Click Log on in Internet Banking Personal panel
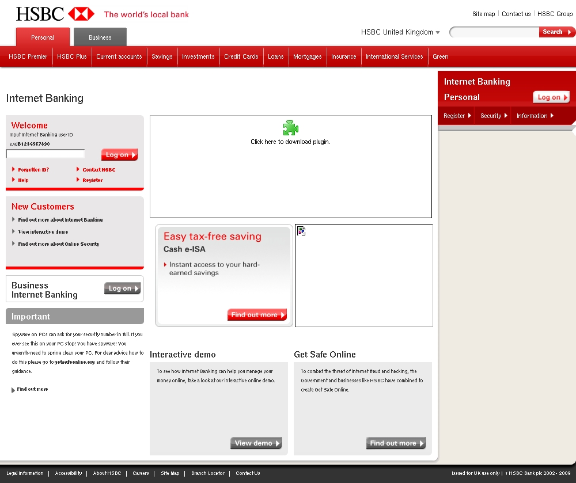The height and width of the screenshot is (483, 576). point(551,97)
